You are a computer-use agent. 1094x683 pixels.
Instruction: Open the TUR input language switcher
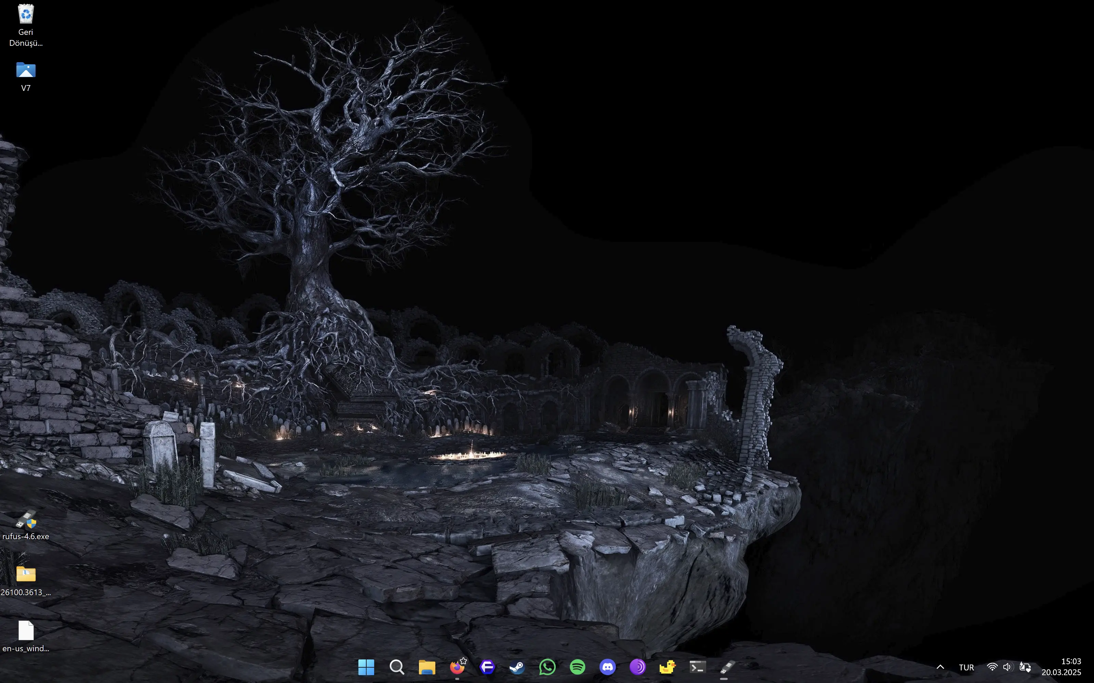click(x=966, y=667)
